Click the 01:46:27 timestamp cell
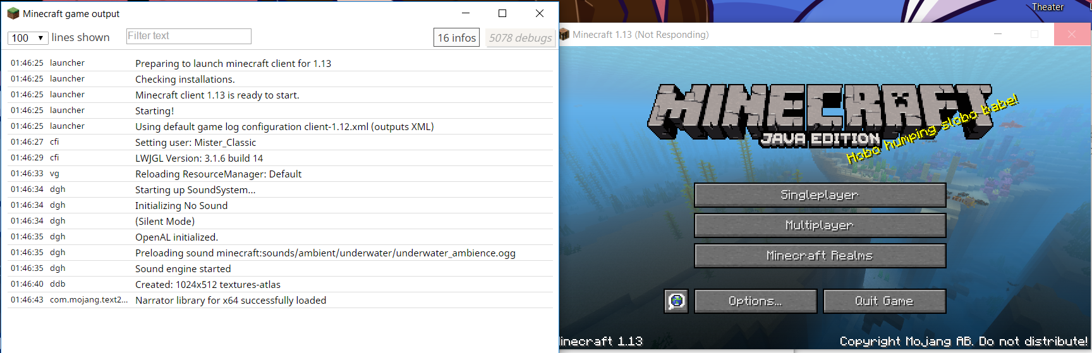This screenshot has width=1092, height=353. [27, 142]
